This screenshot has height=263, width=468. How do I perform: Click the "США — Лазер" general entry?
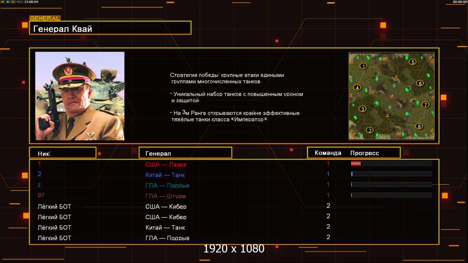coord(166,165)
